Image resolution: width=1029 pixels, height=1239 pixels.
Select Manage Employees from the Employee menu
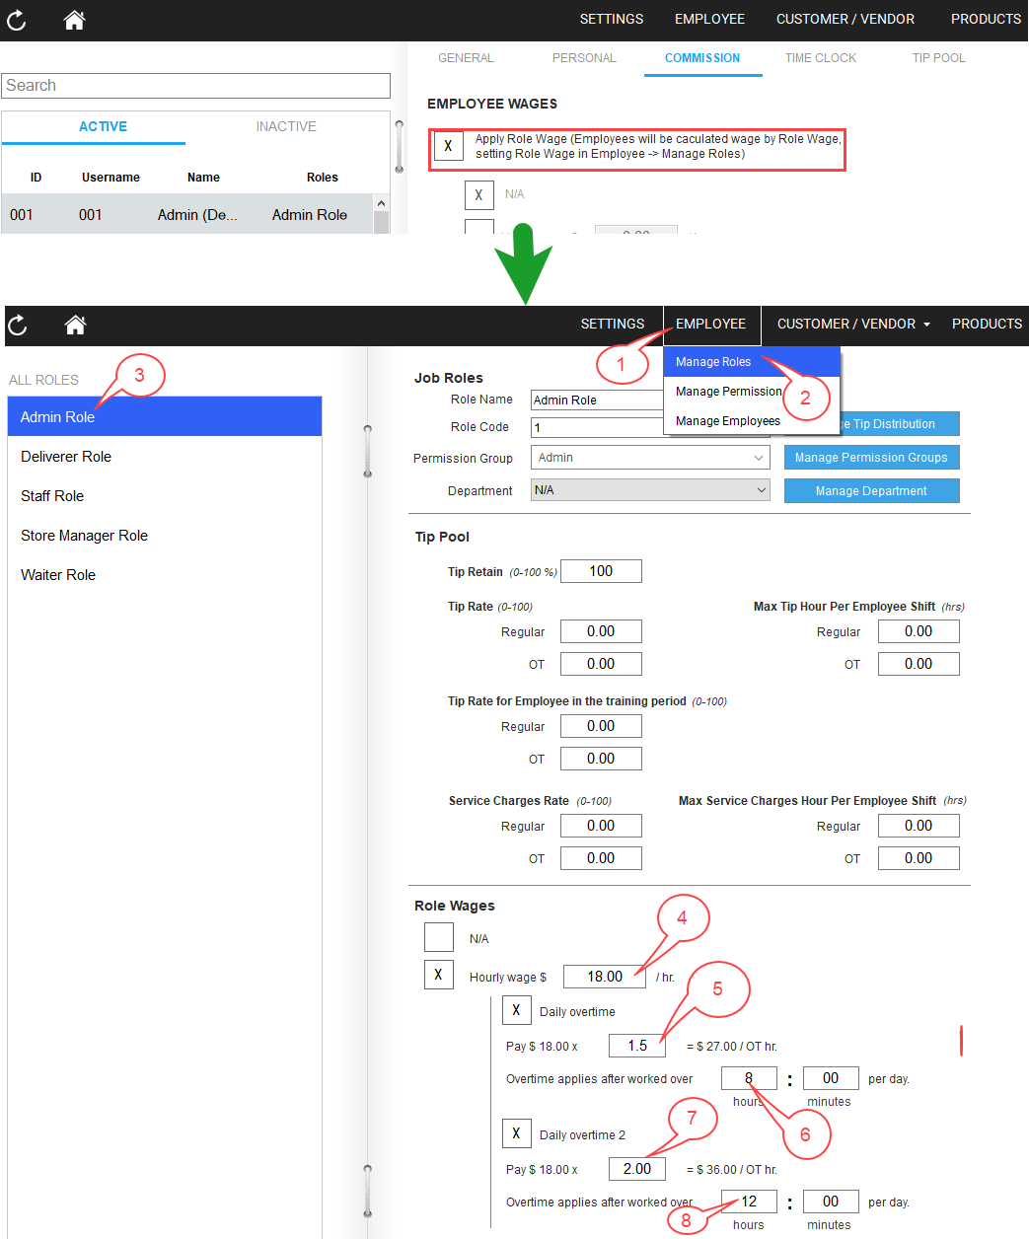(727, 420)
